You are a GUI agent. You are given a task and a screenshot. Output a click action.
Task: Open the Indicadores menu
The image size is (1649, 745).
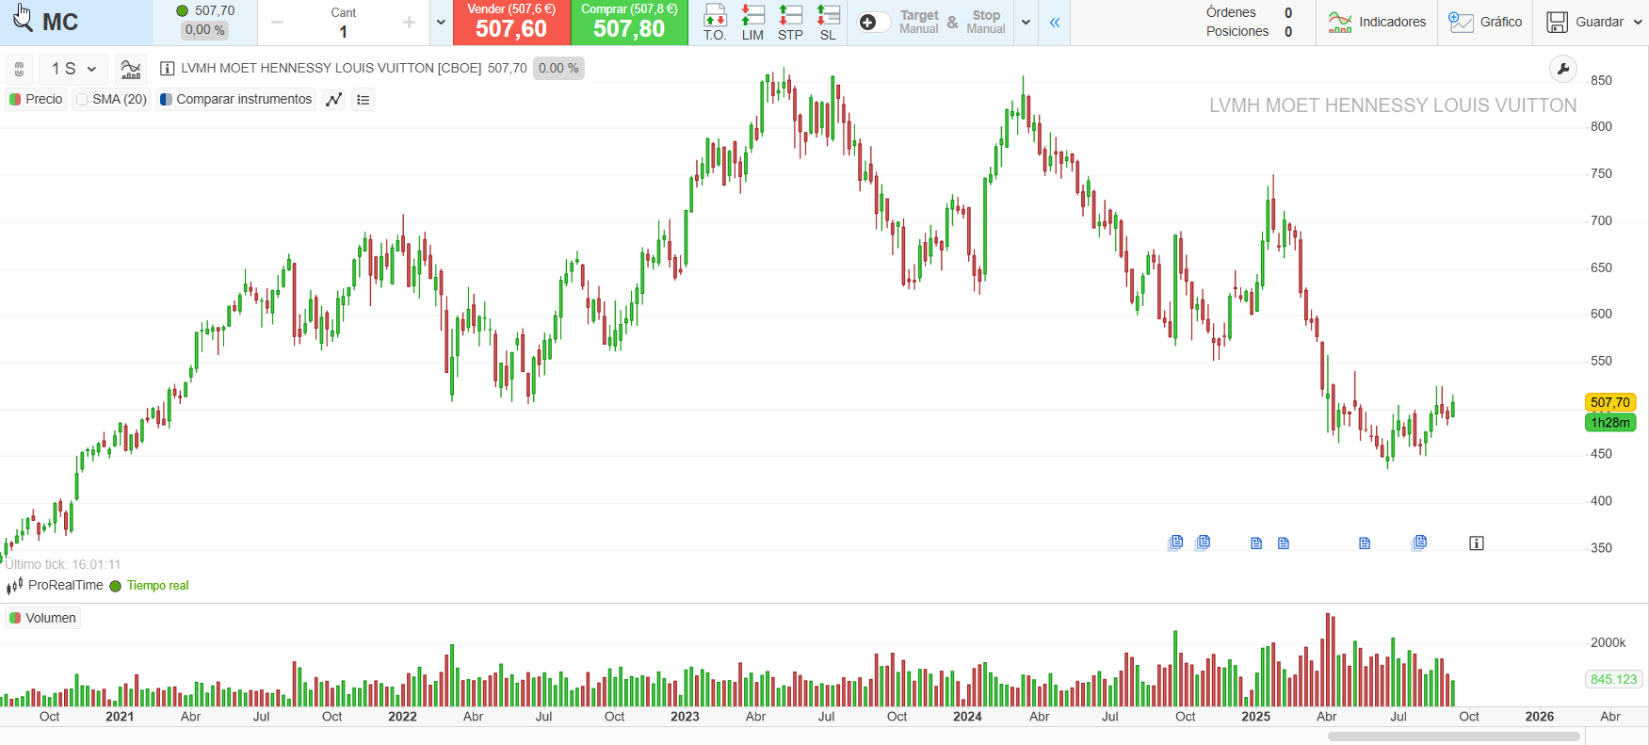[x=1377, y=22]
